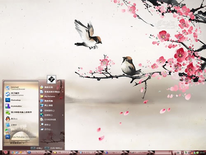Switch to Adobe Photoshop taskbar button
This screenshot has height=155, width=206.
click(39, 153)
